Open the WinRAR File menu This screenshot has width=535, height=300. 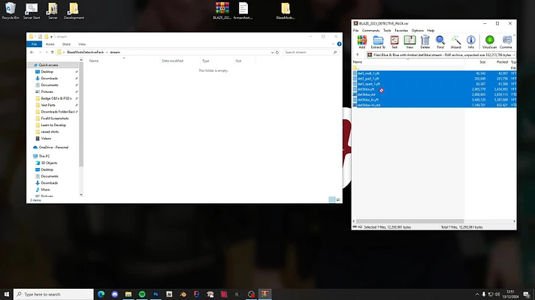pyautogui.click(x=355, y=31)
